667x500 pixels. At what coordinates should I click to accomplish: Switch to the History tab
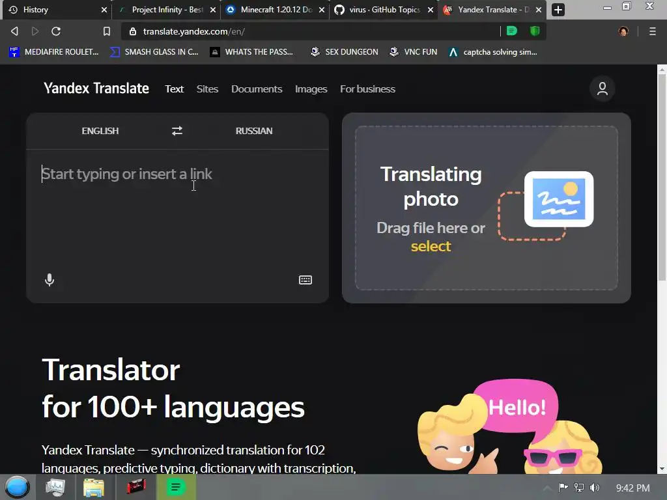pos(56,10)
